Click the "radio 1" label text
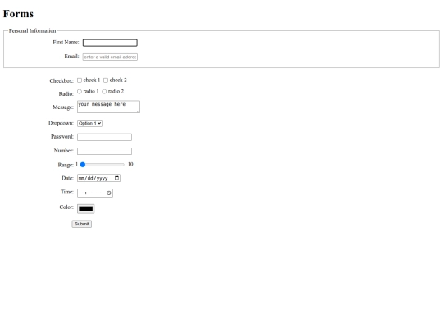This screenshot has width=443, height=332. pos(91,91)
